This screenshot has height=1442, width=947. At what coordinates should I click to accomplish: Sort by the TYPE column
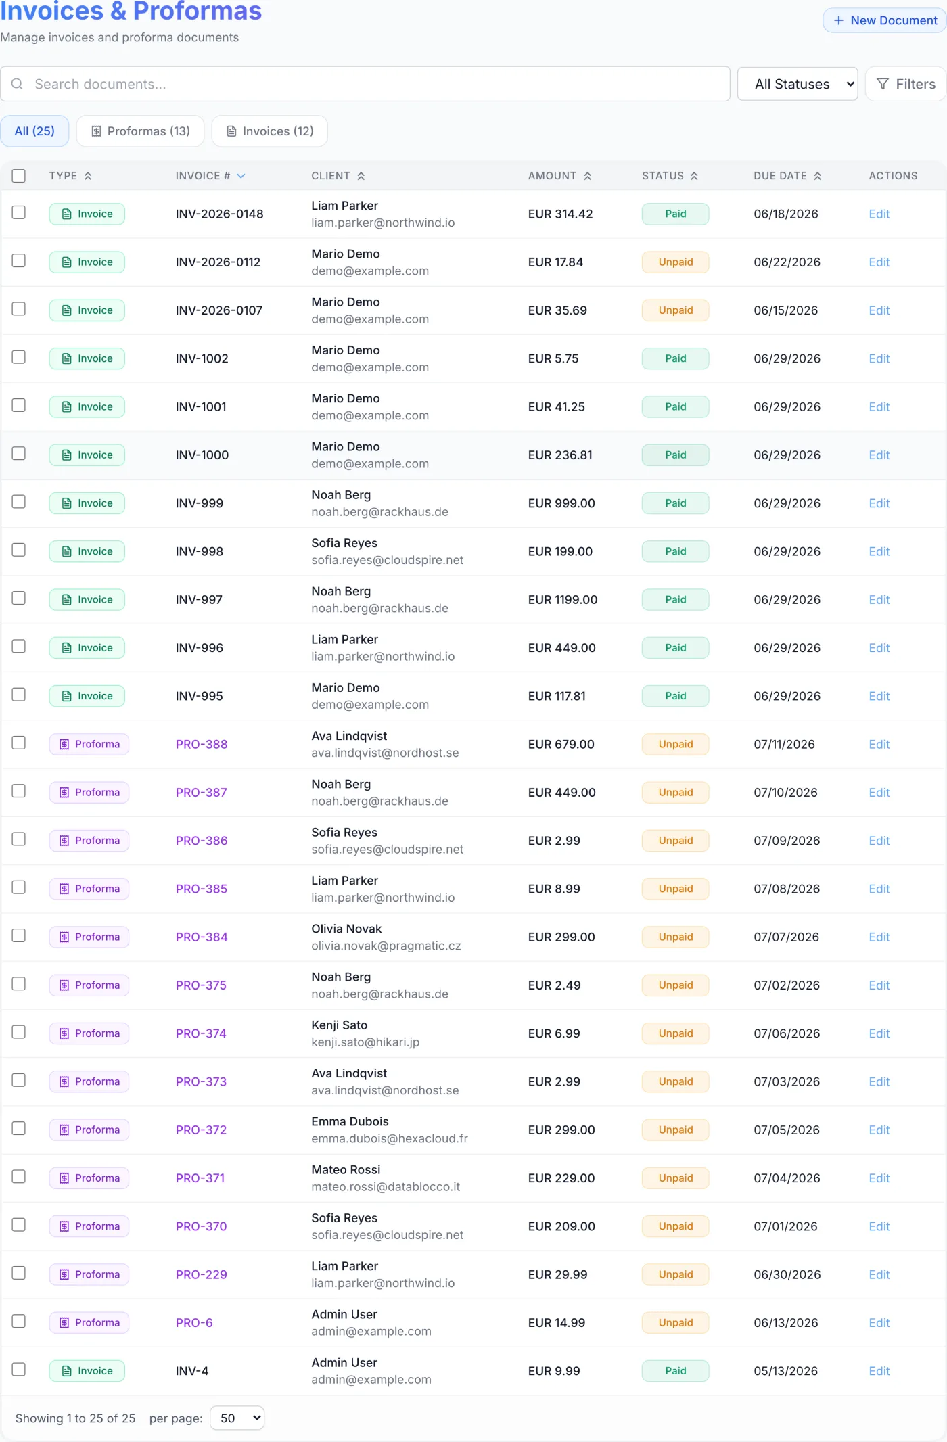70,176
